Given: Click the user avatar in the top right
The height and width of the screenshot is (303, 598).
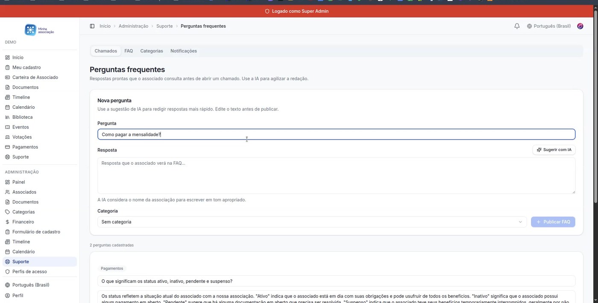Looking at the screenshot, I should click(x=580, y=26).
